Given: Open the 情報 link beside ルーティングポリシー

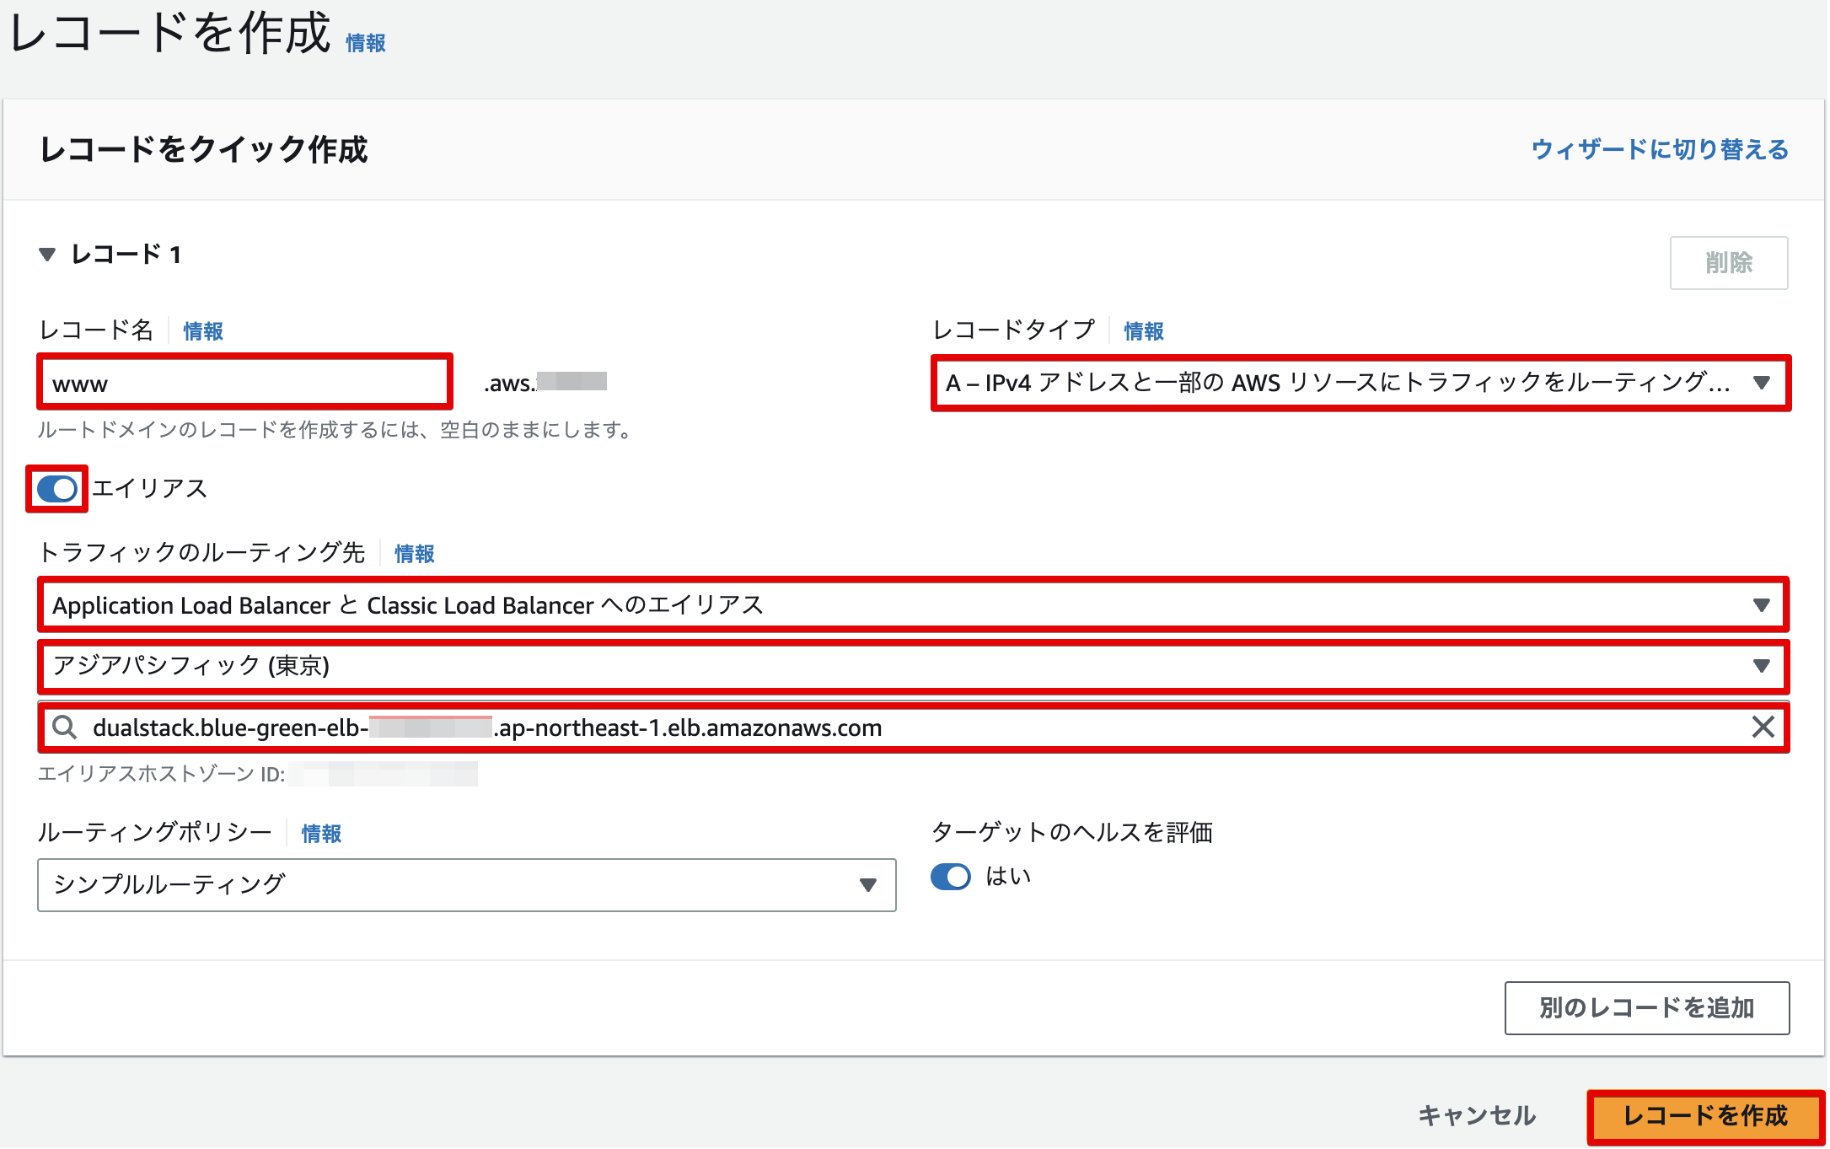Looking at the screenshot, I should pos(320,834).
